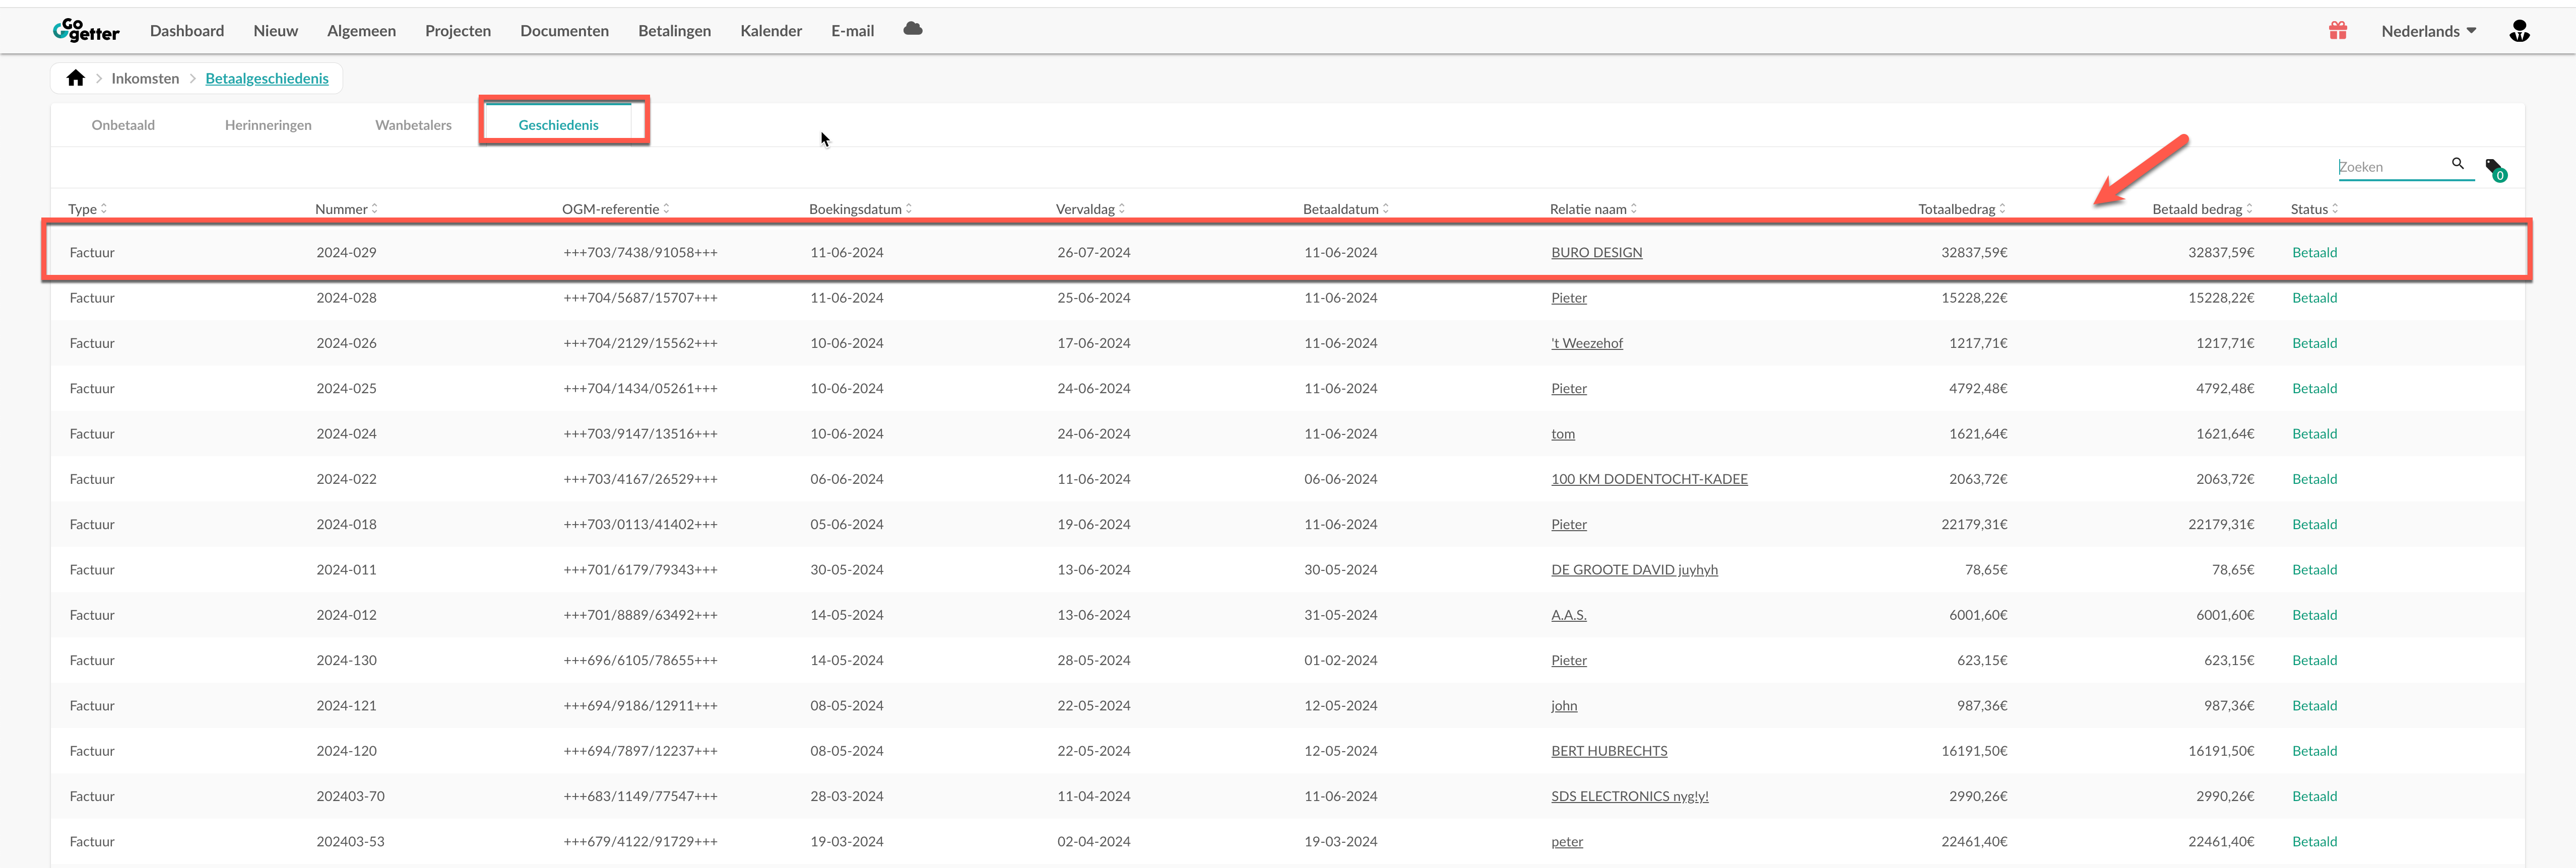Viewport: 2576px width, 868px height.
Task: Switch to the Herinneringen tab
Action: tap(268, 125)
